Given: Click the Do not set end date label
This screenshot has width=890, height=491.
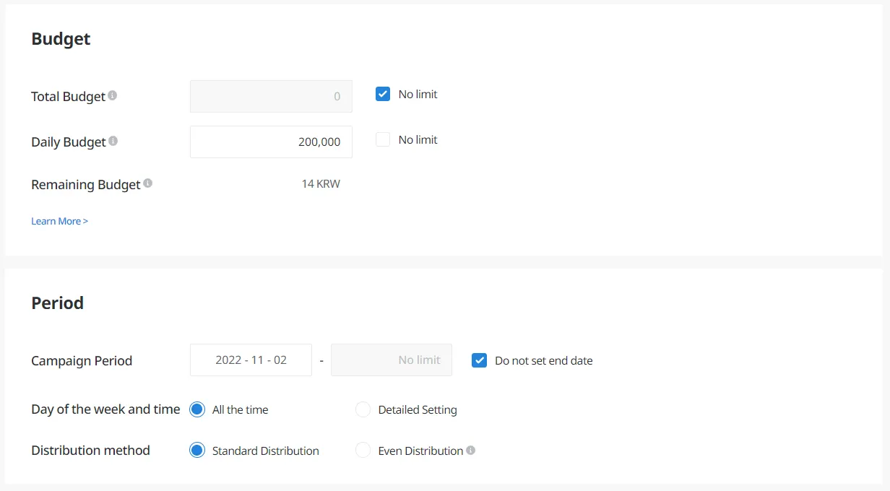Looking at the screenshot, I should pyautogui.click(x=543, y=360).
